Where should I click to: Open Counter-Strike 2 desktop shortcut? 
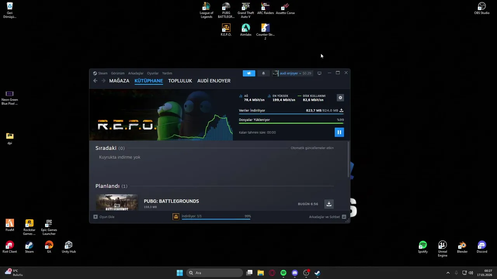(x=265, y=32)
